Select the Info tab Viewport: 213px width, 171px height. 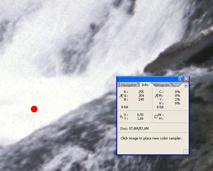(x=145, y=85)
